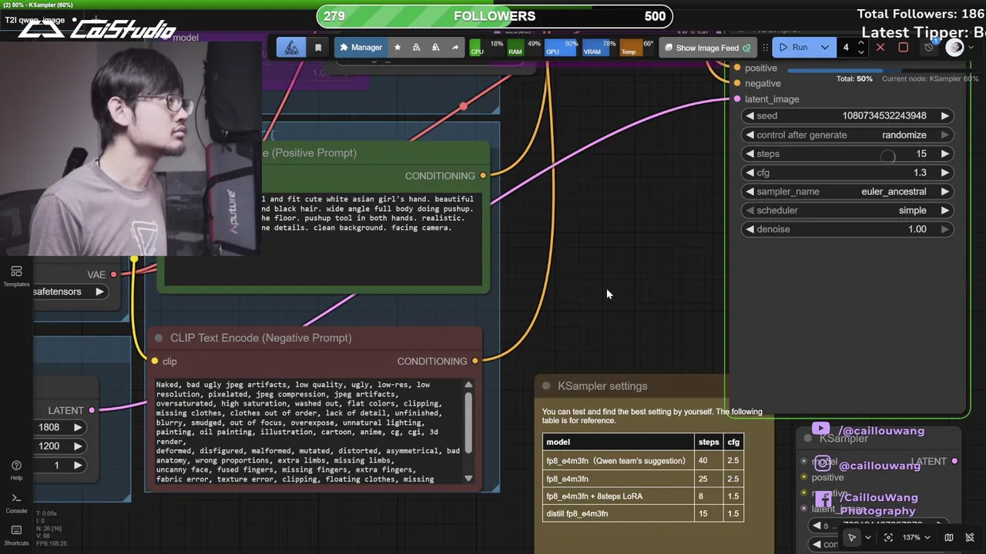Click the ComfyUI logo icon in top toolbar
The image size is (986, 554).
[x=291, y=48]
